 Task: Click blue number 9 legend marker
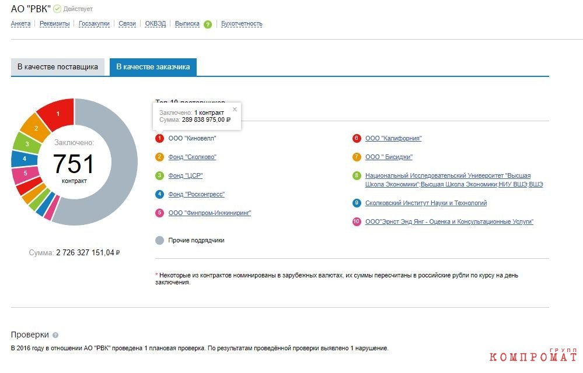(357, 203)
